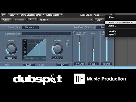Click the compression curve graph display
Viewport: 136px width, 102px height.
point(34,50)
